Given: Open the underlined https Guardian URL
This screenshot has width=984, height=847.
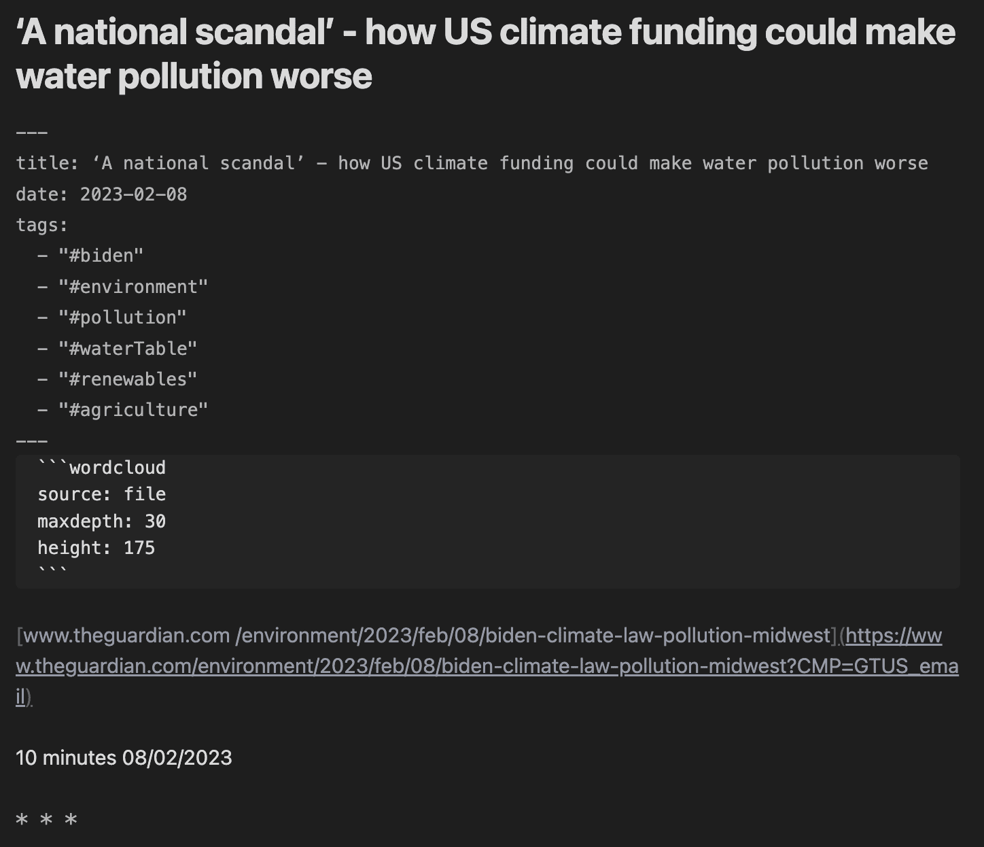Looking at the screenshot, I should [487, 666].
